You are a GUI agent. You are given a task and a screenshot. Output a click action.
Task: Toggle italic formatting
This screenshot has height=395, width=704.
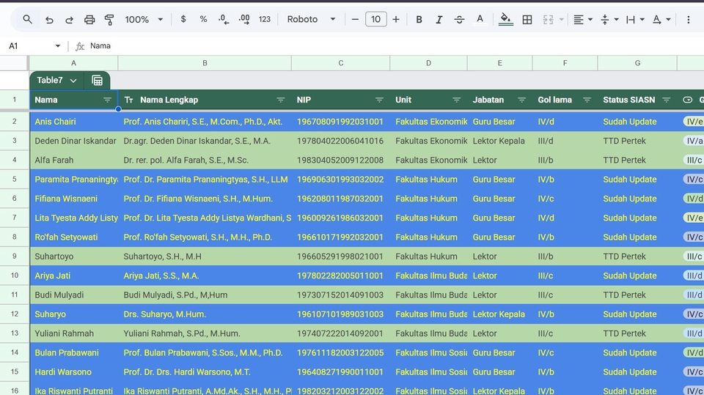coord(439,19)
